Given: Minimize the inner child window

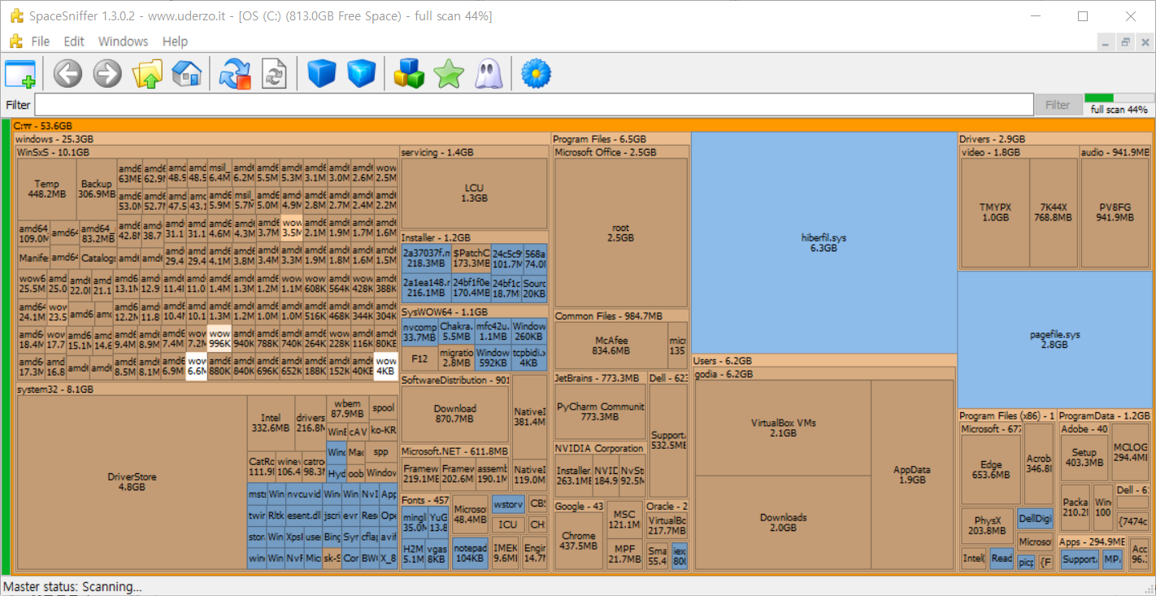Looking at the screenshot, I should (1107, 42).
